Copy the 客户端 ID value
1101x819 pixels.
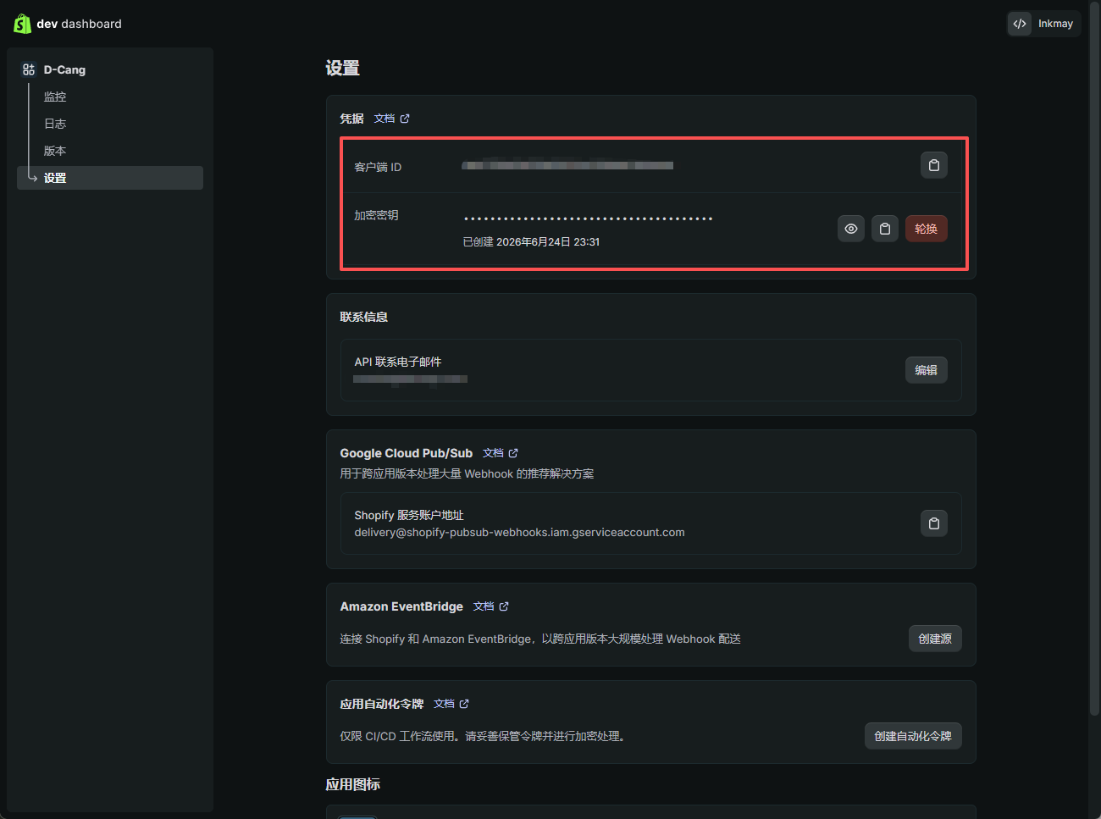point(934,165)
